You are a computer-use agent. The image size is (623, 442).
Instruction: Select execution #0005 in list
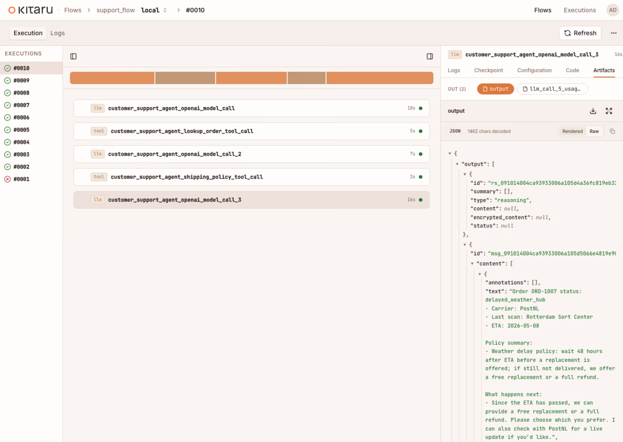31,130
